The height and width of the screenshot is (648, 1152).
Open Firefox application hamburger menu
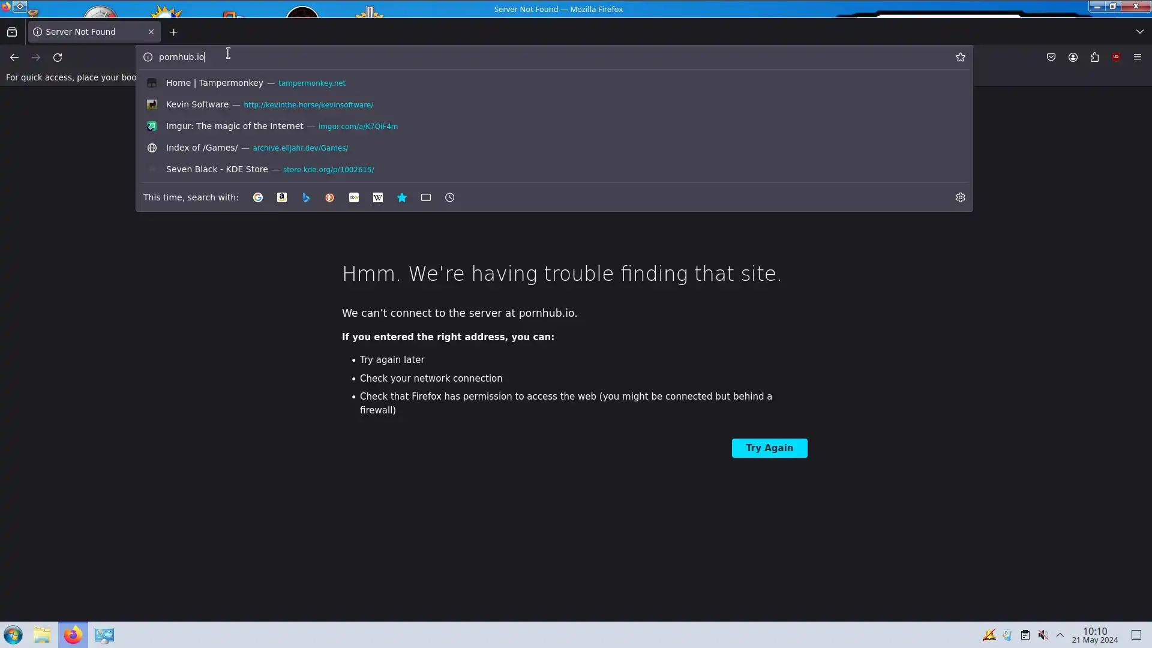click(x=1138, y=57)
